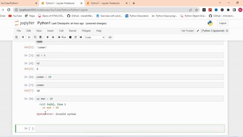The image size is (243, 137).
Task: Move the selected cell down with the arrow
Action: pyautogui.click(x=53, y=37)
